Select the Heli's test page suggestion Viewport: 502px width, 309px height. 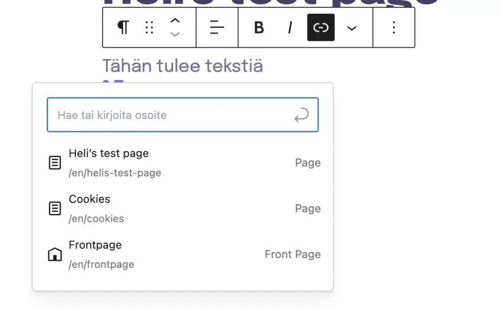point(183,163)
